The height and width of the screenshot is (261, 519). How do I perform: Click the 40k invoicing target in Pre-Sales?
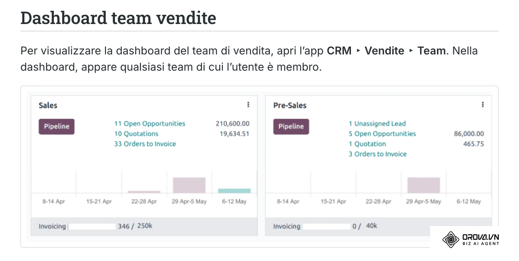pyautogui.click(x=371, y=226)
